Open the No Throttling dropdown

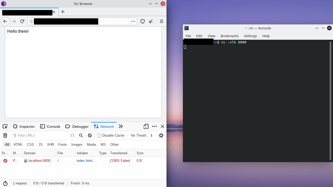[x=141, y=135]
